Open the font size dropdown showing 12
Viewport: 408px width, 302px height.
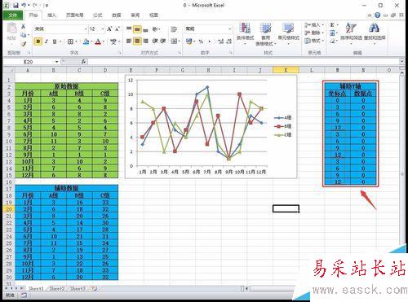coord(103,28)
